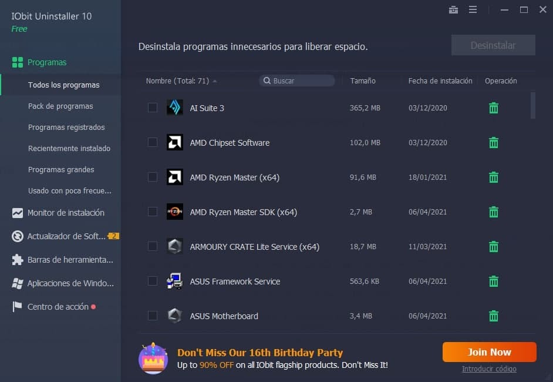Delete AI Suite 3 with trash icon
This screenshot has width=553, height=382.
pyautogui.click(x=493, y=108)
